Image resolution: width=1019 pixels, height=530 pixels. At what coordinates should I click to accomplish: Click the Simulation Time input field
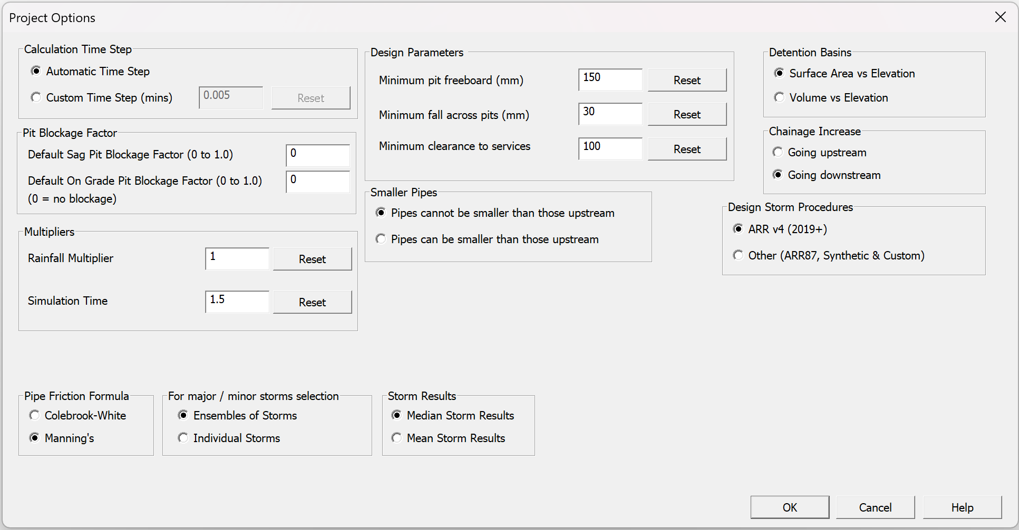pos(237,302)
